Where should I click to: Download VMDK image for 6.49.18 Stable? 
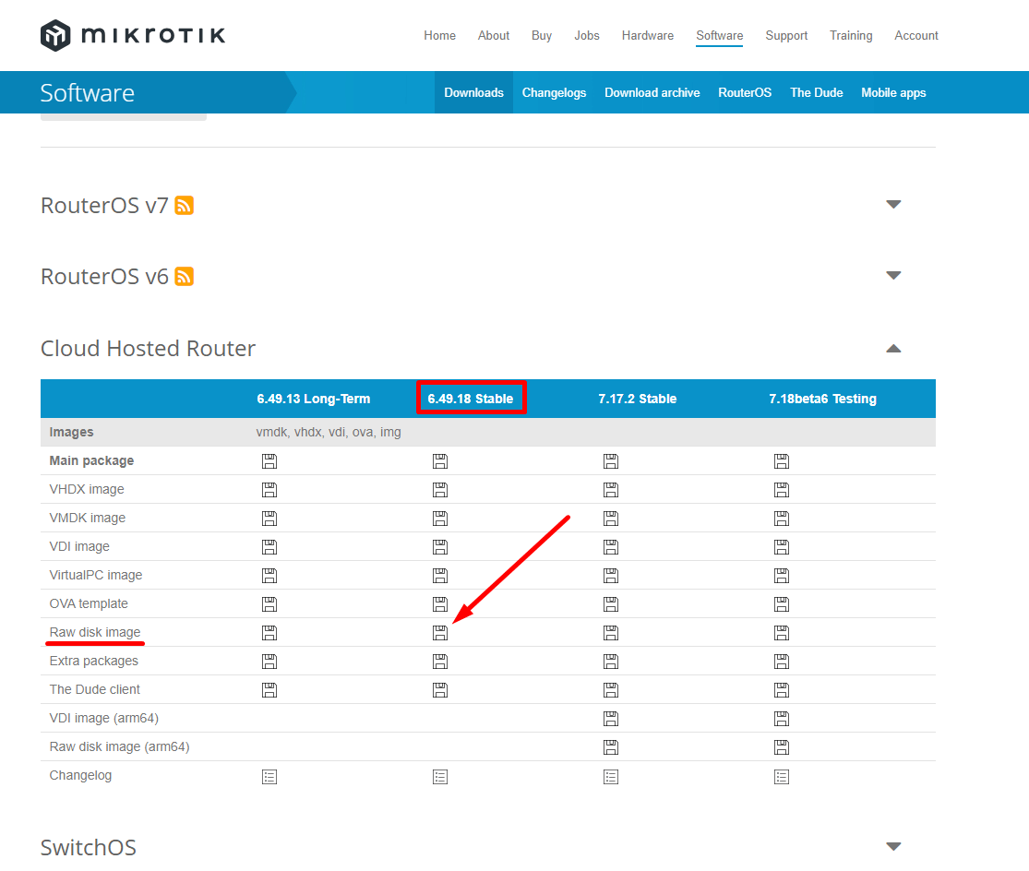(439, 519)
